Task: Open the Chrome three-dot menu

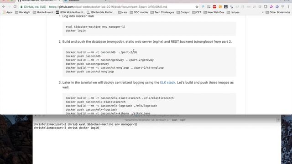Action: click(288, 7)
